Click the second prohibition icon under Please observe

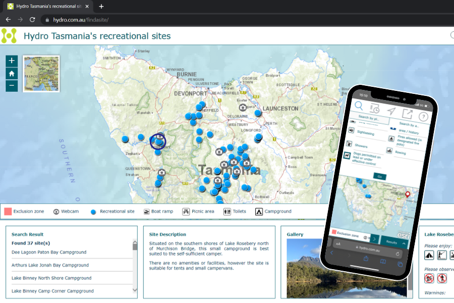pos(442,278)
